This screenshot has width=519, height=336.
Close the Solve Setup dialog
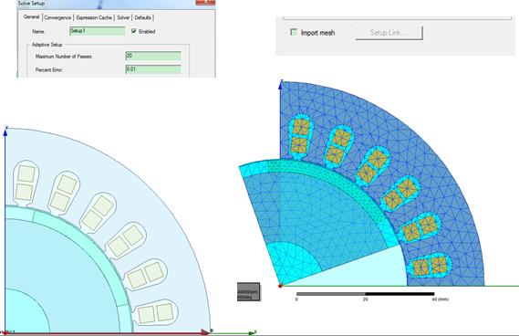click(205, 2)
